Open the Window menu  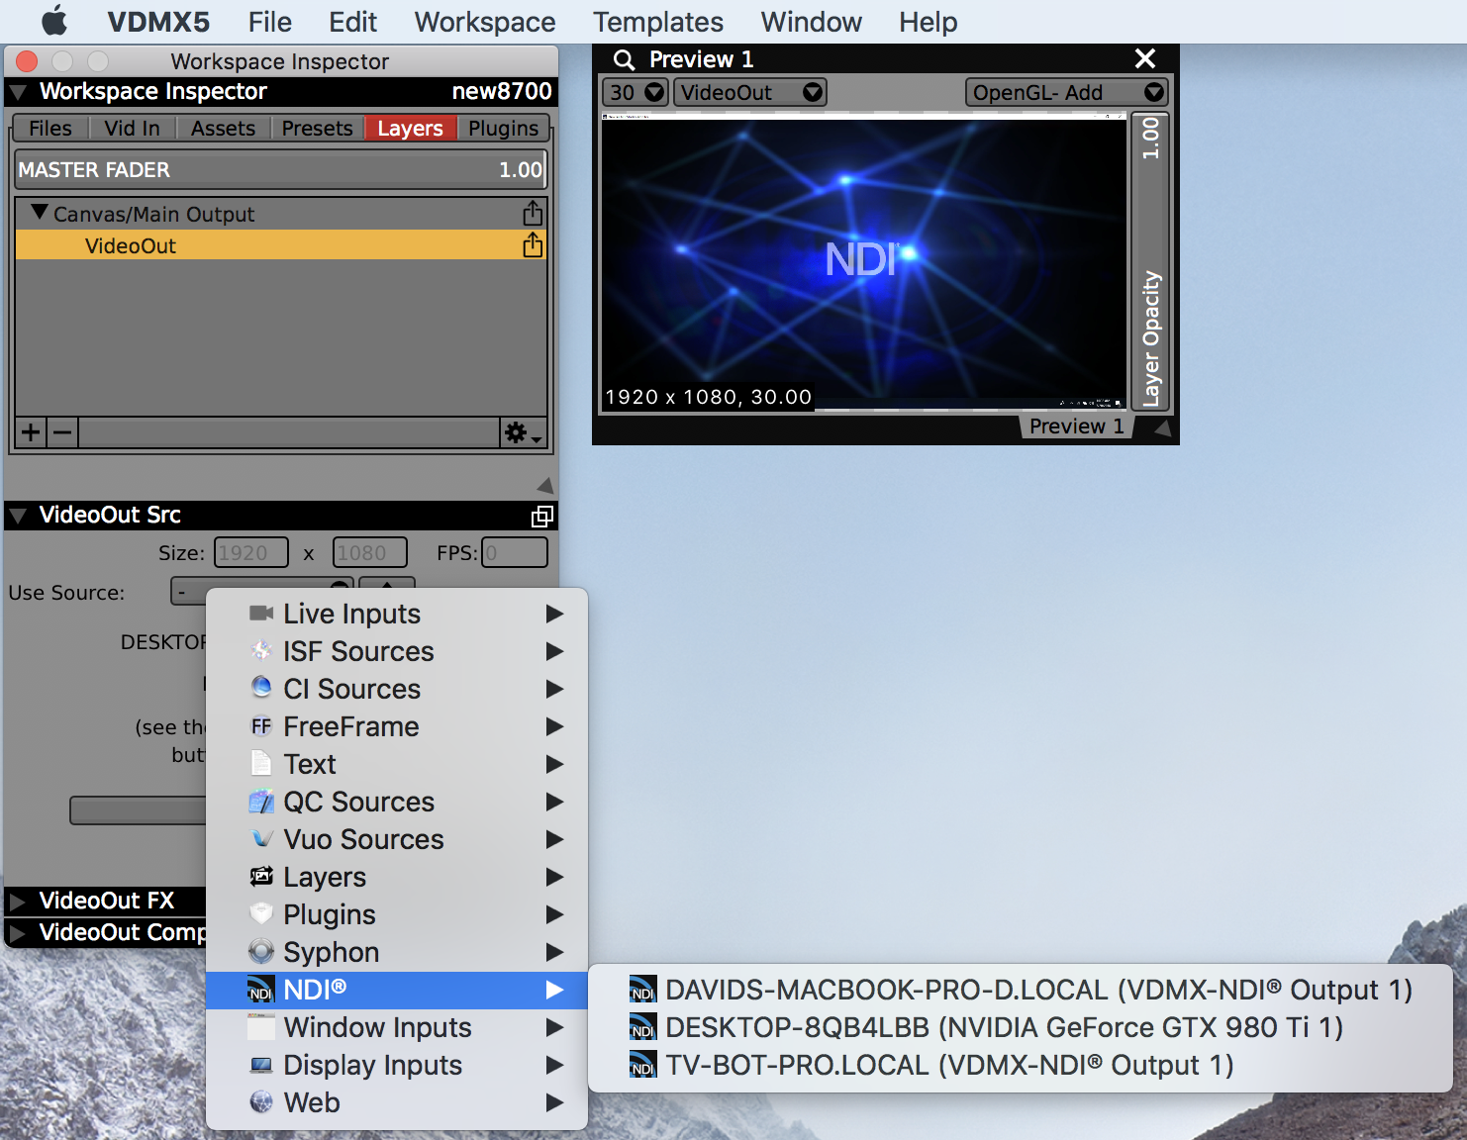click(811, 22)
